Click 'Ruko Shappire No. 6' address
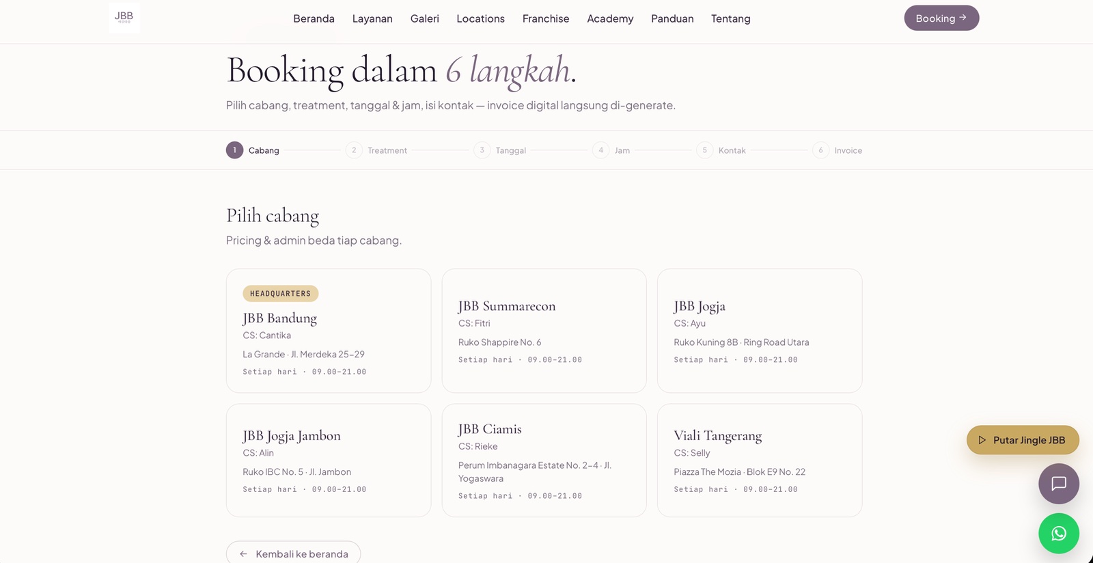This screenshot has width=1093, height=563. pyautogui.click(x=500, y=342)
